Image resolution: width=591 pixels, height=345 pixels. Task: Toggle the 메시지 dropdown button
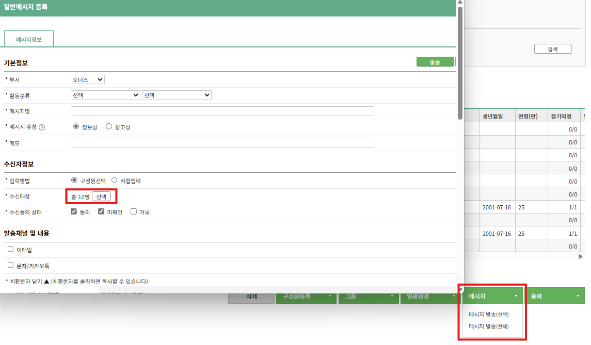tap(492, 296)
